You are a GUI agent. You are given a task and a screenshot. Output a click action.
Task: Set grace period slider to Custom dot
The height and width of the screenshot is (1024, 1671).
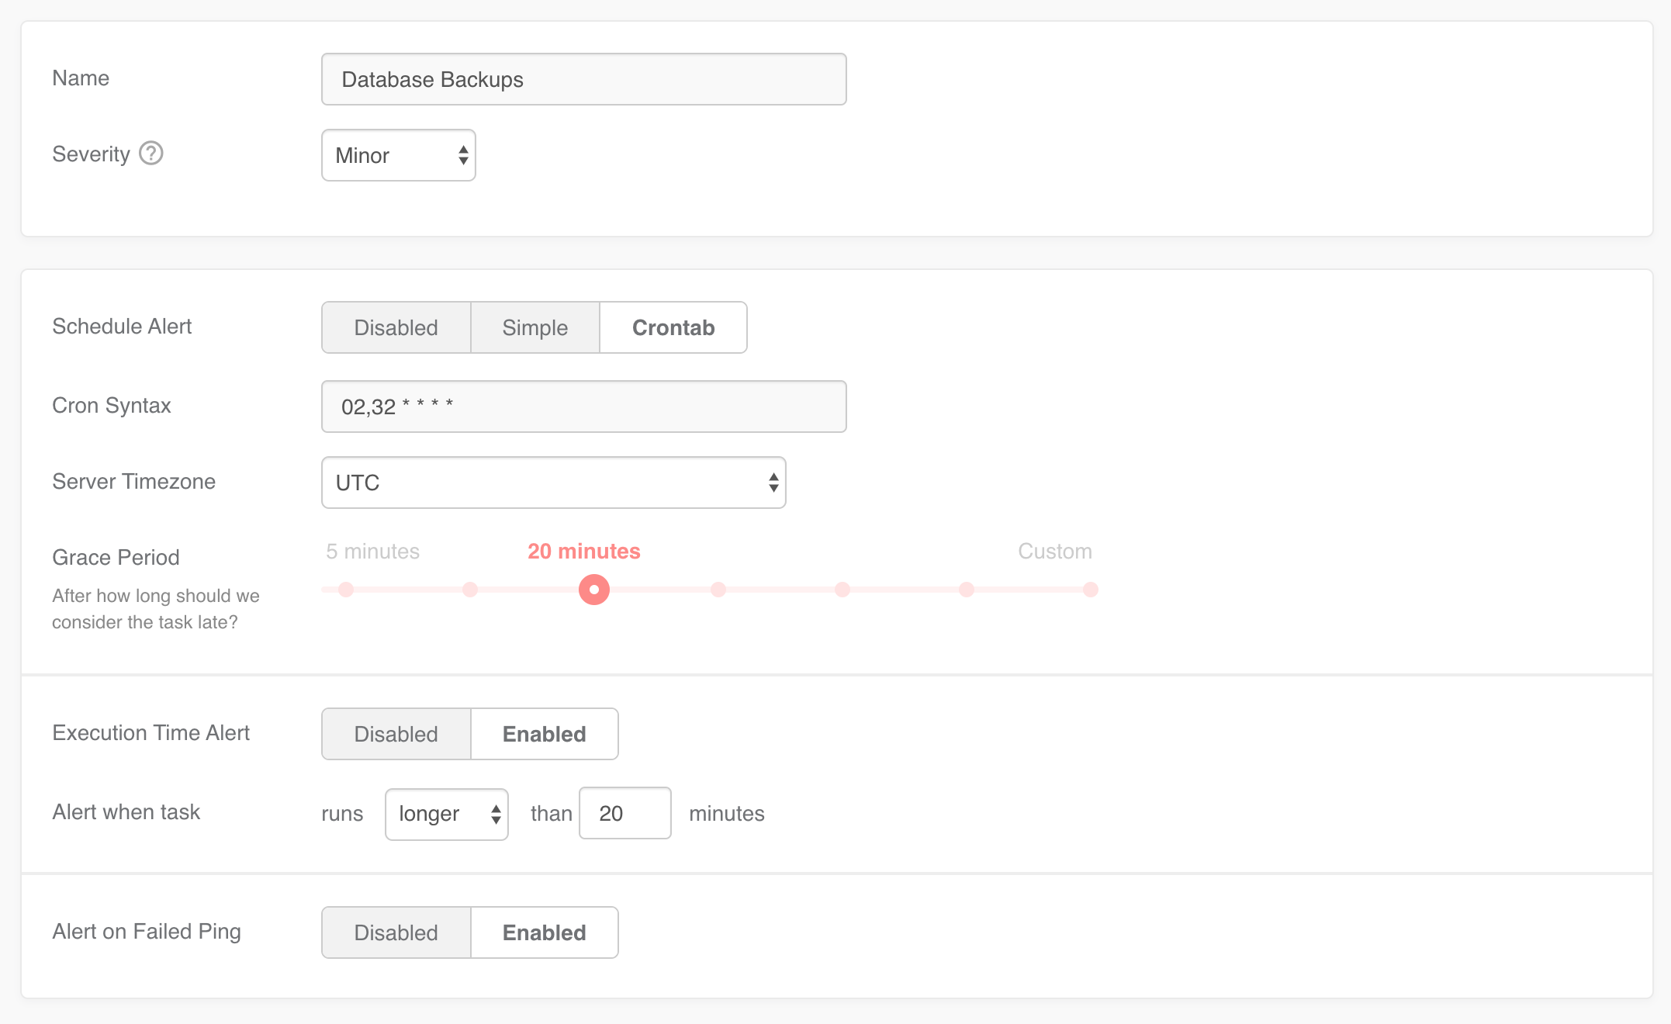pyautogui.click(x=1090, y=590)
